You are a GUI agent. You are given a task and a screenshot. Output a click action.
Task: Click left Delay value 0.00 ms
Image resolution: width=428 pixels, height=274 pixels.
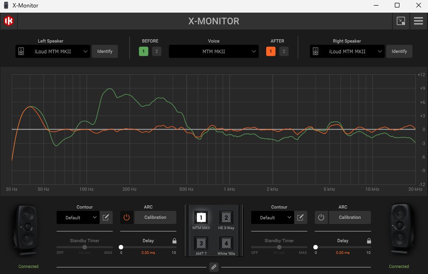[148, 252]
